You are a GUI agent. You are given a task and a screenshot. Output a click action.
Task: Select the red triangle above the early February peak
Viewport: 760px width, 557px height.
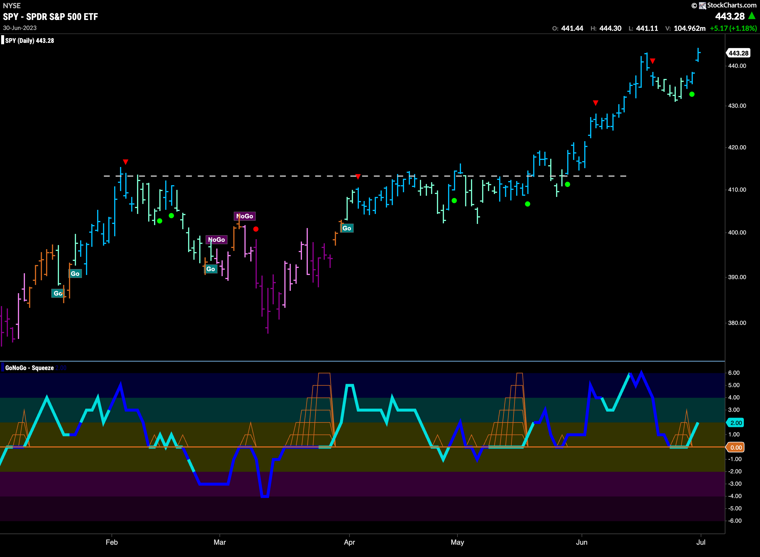tap(125, 162)
